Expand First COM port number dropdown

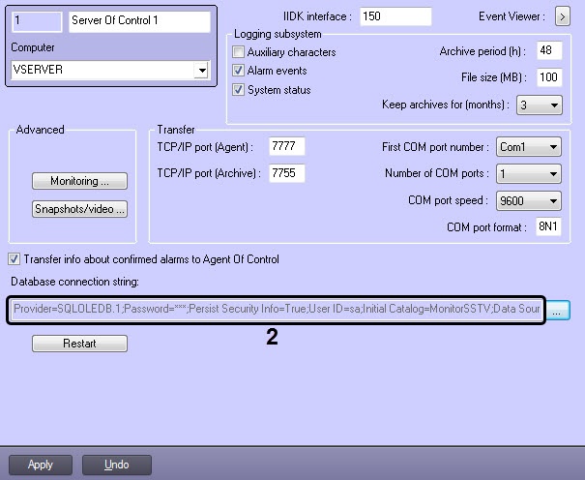(528, 147)
